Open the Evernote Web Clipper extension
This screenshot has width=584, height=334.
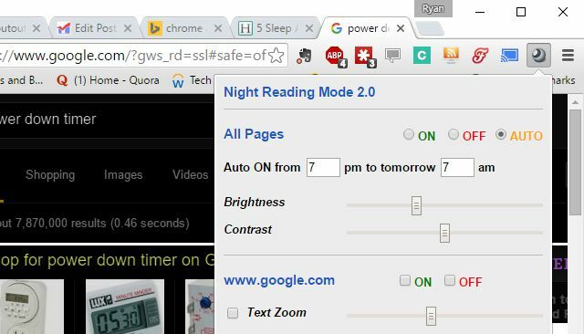(x=304, y=56)
